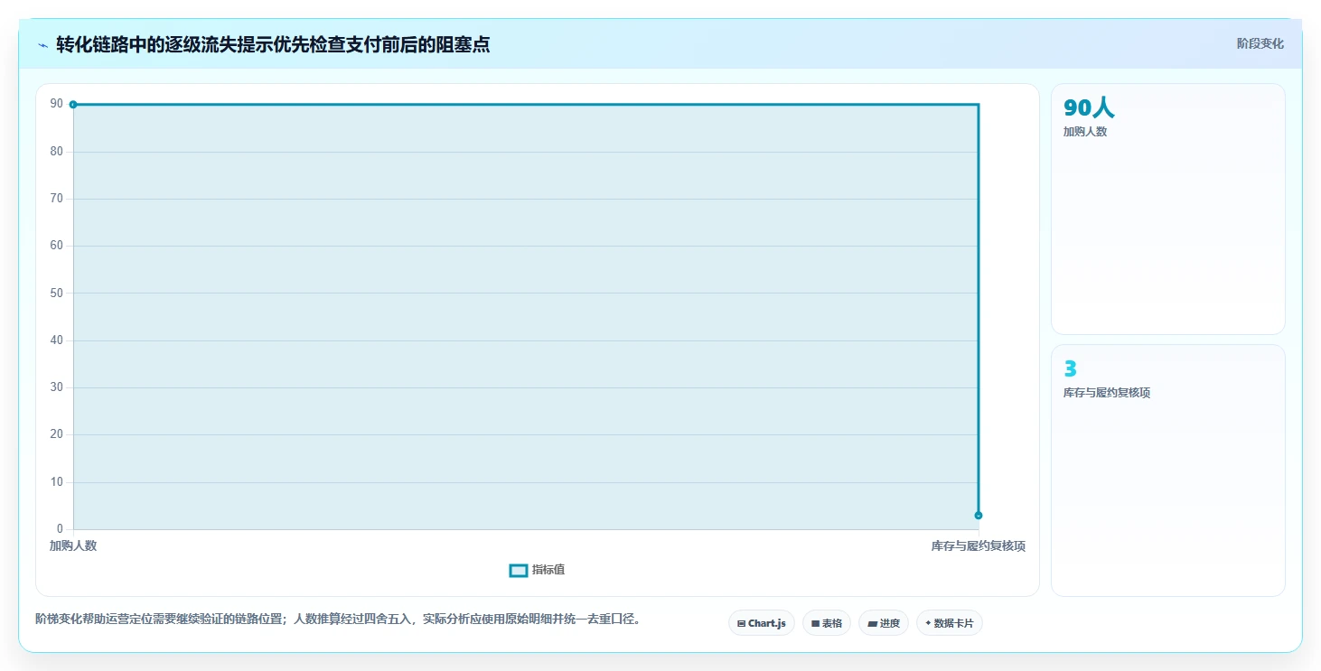
Task: Click the y-axis label 0
Action: [61, 529]
